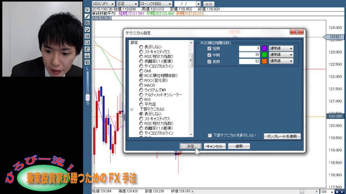Viewport: 346px width, 194px height.
Task: Select 平均足 radio option
Action: [x=141, y=104]
